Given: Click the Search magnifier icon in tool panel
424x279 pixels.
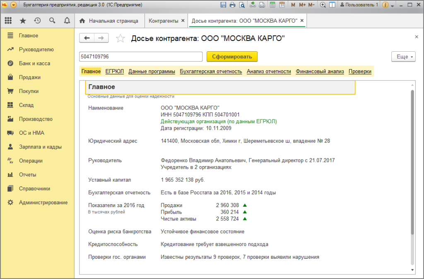Looking at the screenshot, I should [52, 21].
